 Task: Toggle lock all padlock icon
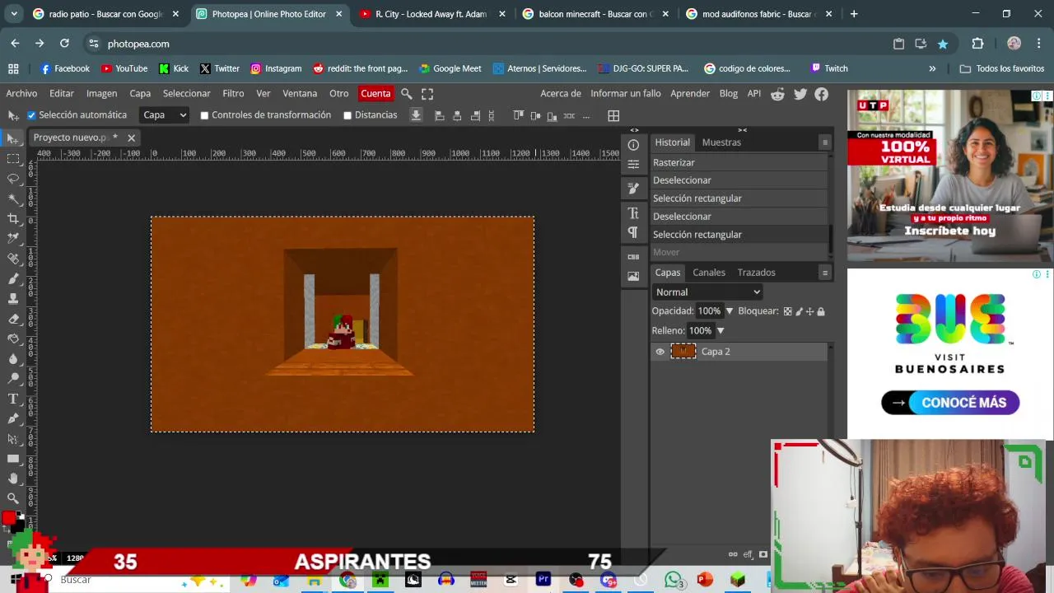click(821, 311)
